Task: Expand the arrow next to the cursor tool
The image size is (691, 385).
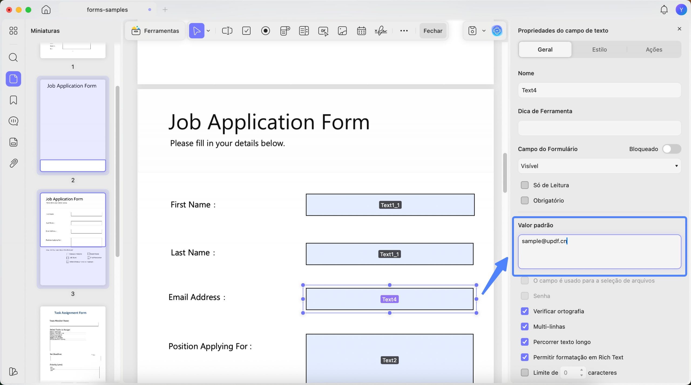Action: (x=208, y=31)
